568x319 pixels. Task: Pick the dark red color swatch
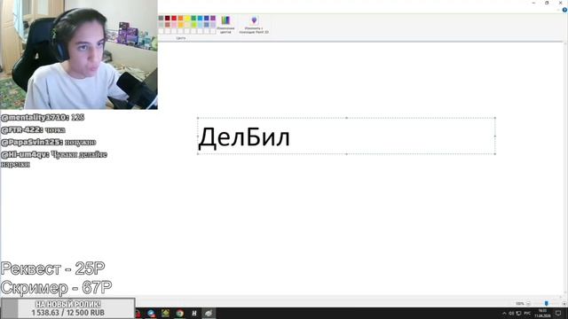168,18
